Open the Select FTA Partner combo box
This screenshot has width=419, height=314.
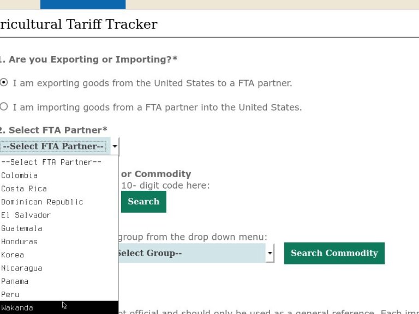coord(53,147)
